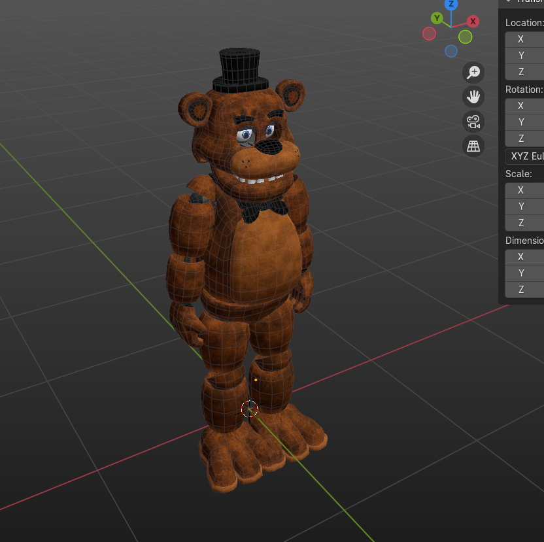Click the Location X field

[524, 39]
